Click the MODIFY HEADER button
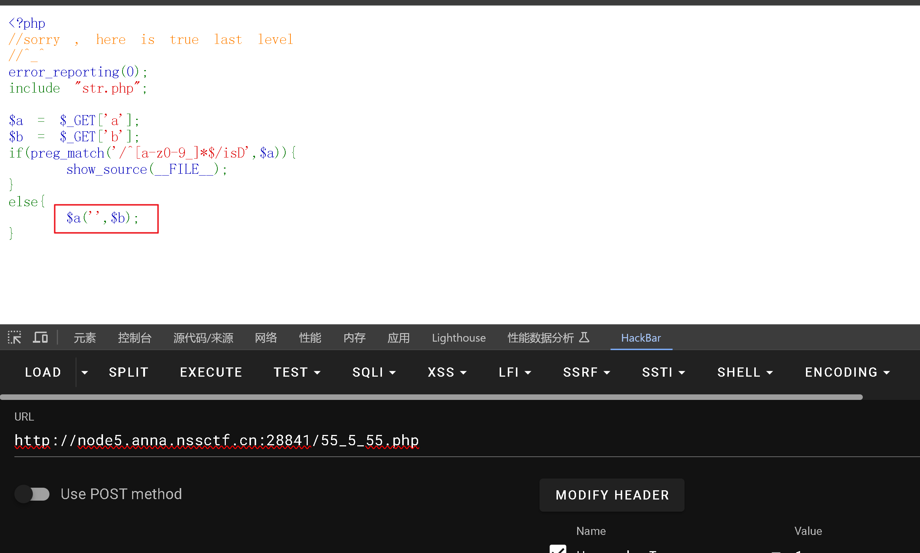Viewport: 920px width, 553px height. pyautogui.click(x=612, y=495)
